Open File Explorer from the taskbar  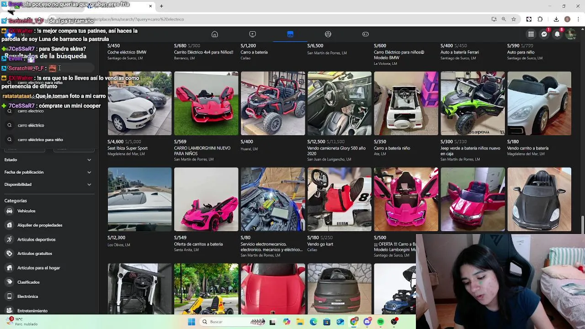tap(300, 322)
